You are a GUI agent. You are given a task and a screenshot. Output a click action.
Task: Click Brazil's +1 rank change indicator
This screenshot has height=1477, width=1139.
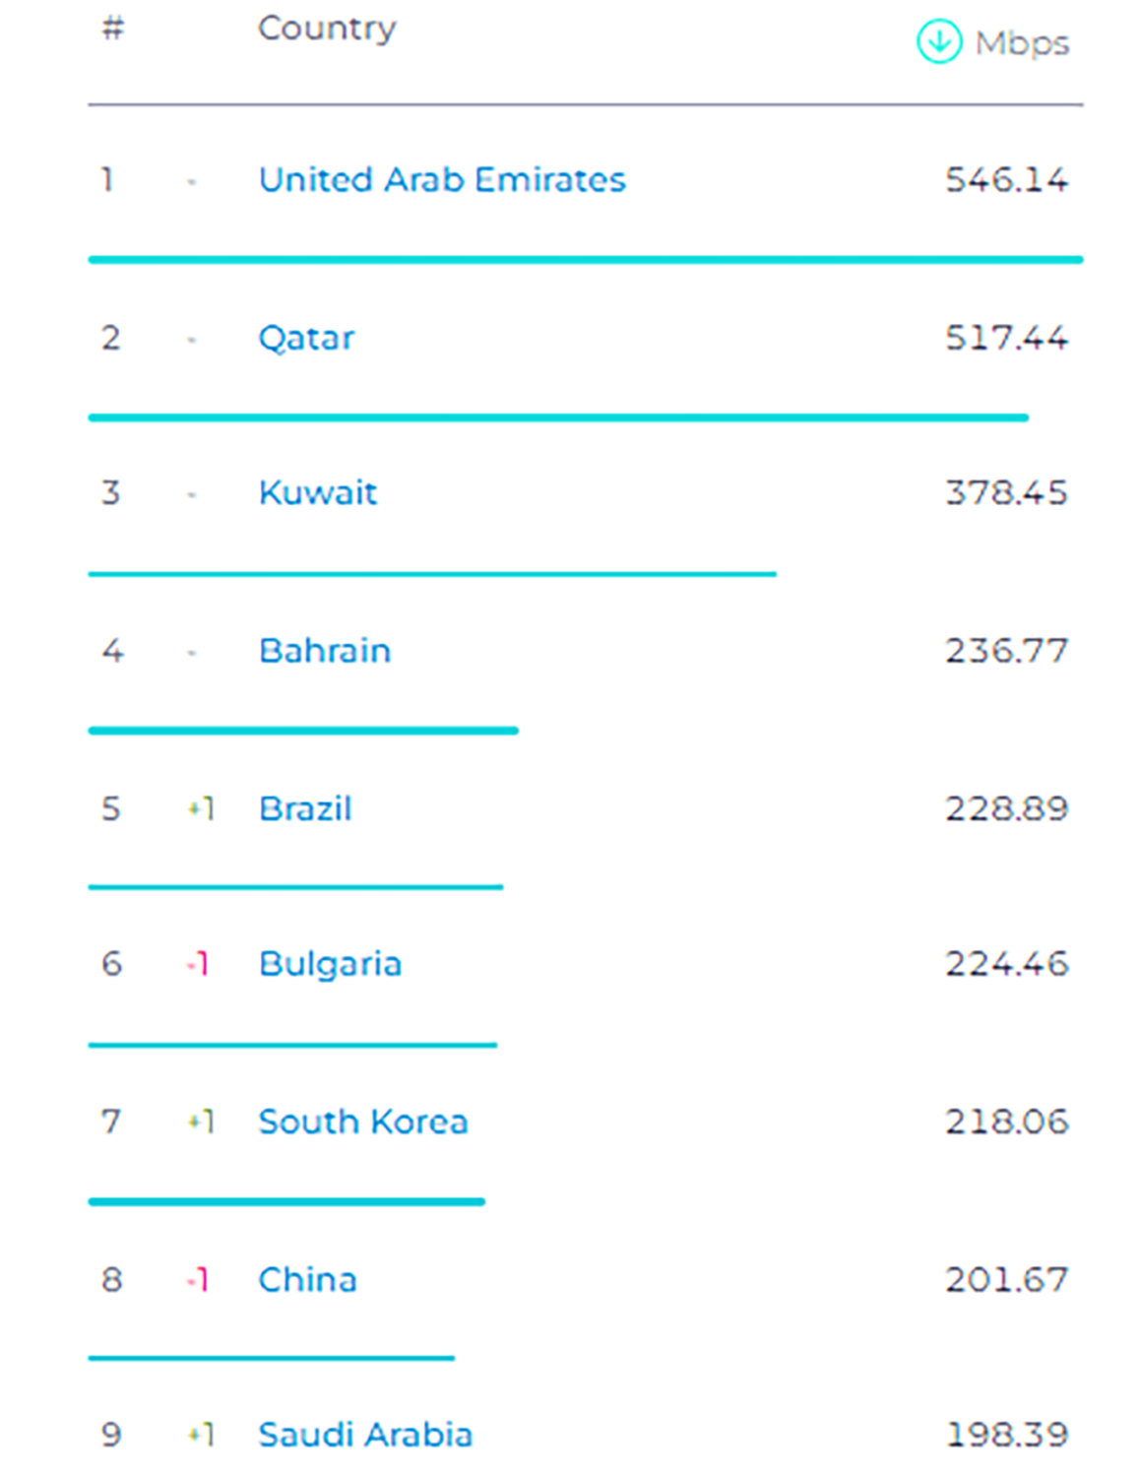(202, 809)
